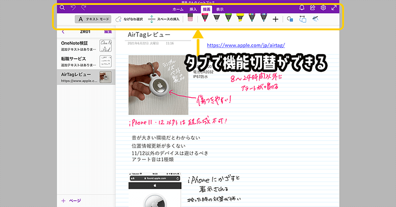The width and height of the screenshot is (396, 207).
Task: Open the notifications bell
Action: point(302,8)
